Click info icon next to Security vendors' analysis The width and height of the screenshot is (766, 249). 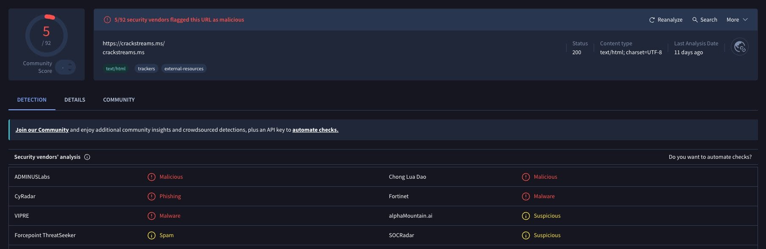click(87, 157)
